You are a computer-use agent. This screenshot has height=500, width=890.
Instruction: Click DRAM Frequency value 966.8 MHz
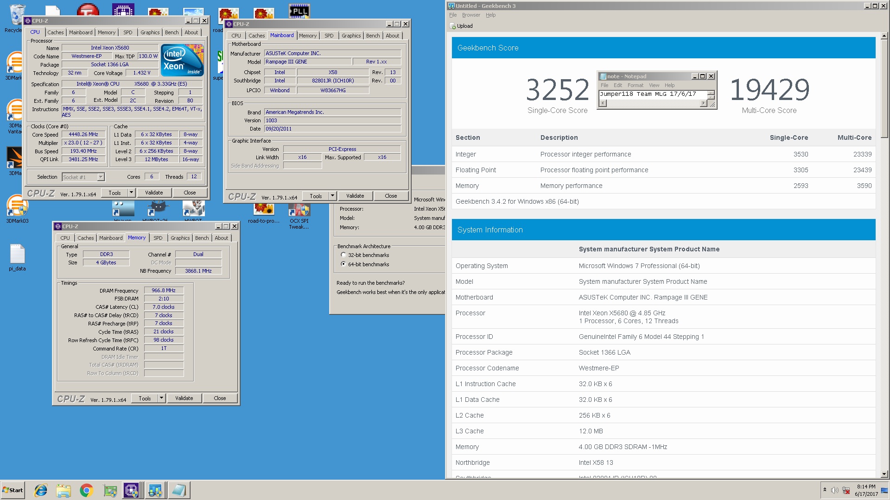coord(164,291)
